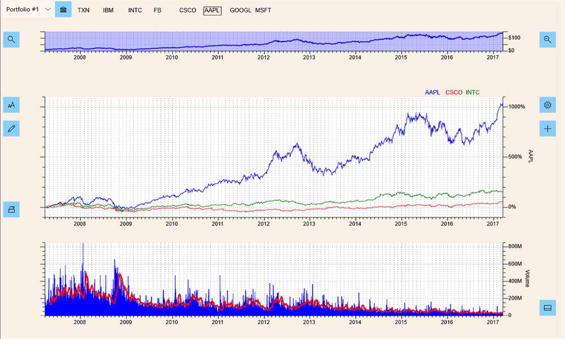This screenshot has height=339, width=565.
Task: Click the red CSCO legend label
Action: (454, 92)
